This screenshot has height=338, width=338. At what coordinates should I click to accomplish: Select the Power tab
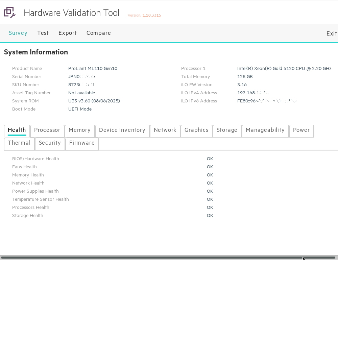pos(301,131)
